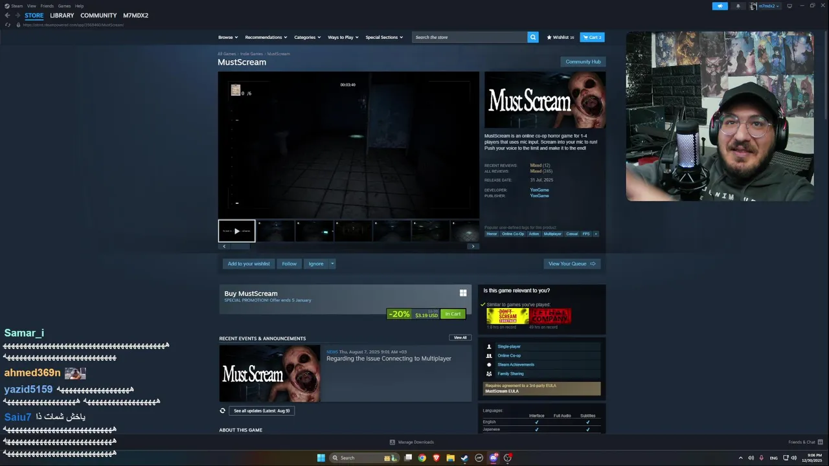Viewport: 829px width, 466px height.
Task: Open the m7mdx2 account dropdown
Action: pos(765,6)
